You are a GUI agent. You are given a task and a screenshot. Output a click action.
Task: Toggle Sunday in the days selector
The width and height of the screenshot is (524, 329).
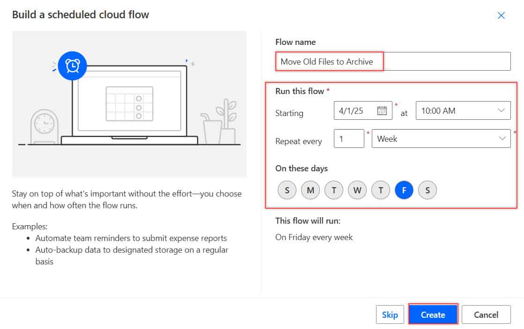point(287,190)
